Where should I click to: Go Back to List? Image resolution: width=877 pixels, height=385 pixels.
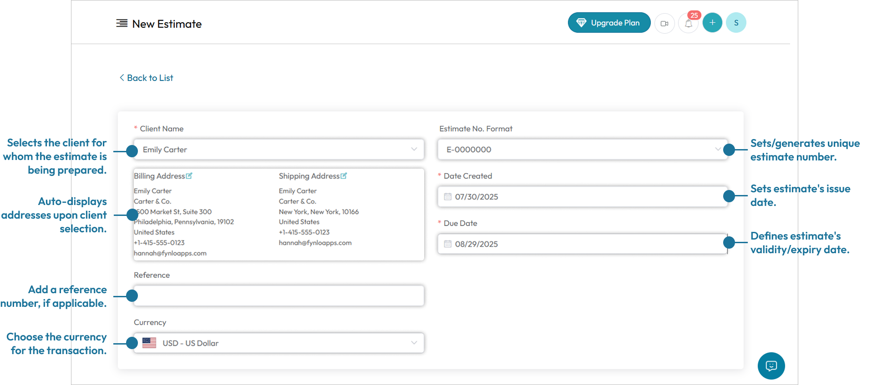pyautogui.click(x=146, y=78)
